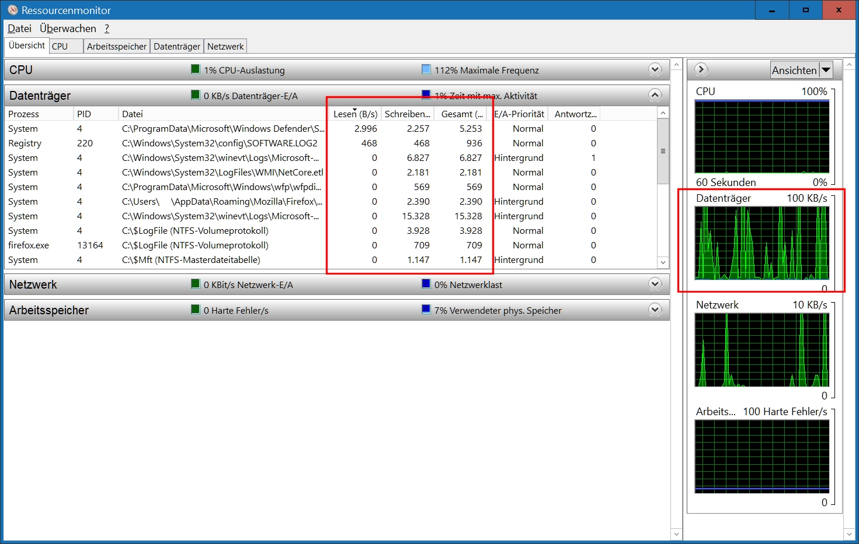Screen dimensions: 859x544
Task: Open the Überwachen menu
Action: click(68, 29)
